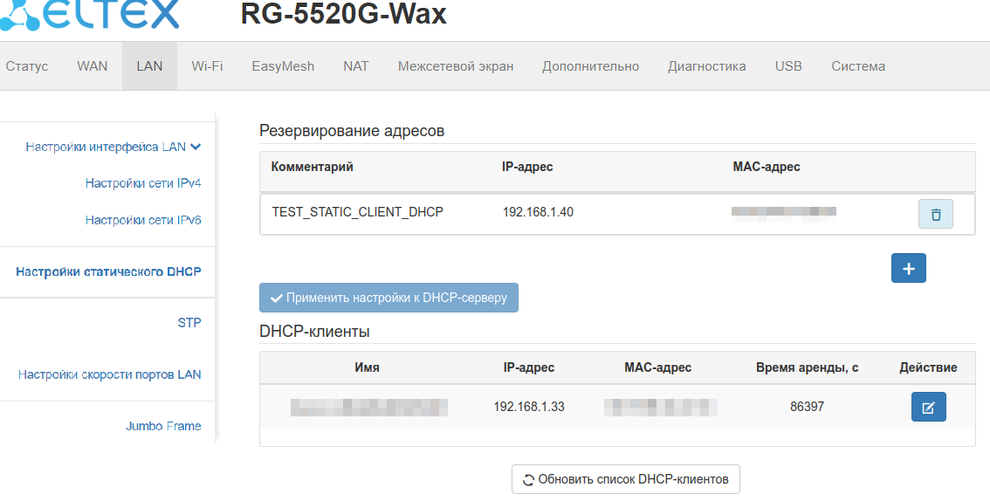This screenshot has height=501, width=990.
Task: Open the Wi-Fi tab
Action: click(207, 66)
